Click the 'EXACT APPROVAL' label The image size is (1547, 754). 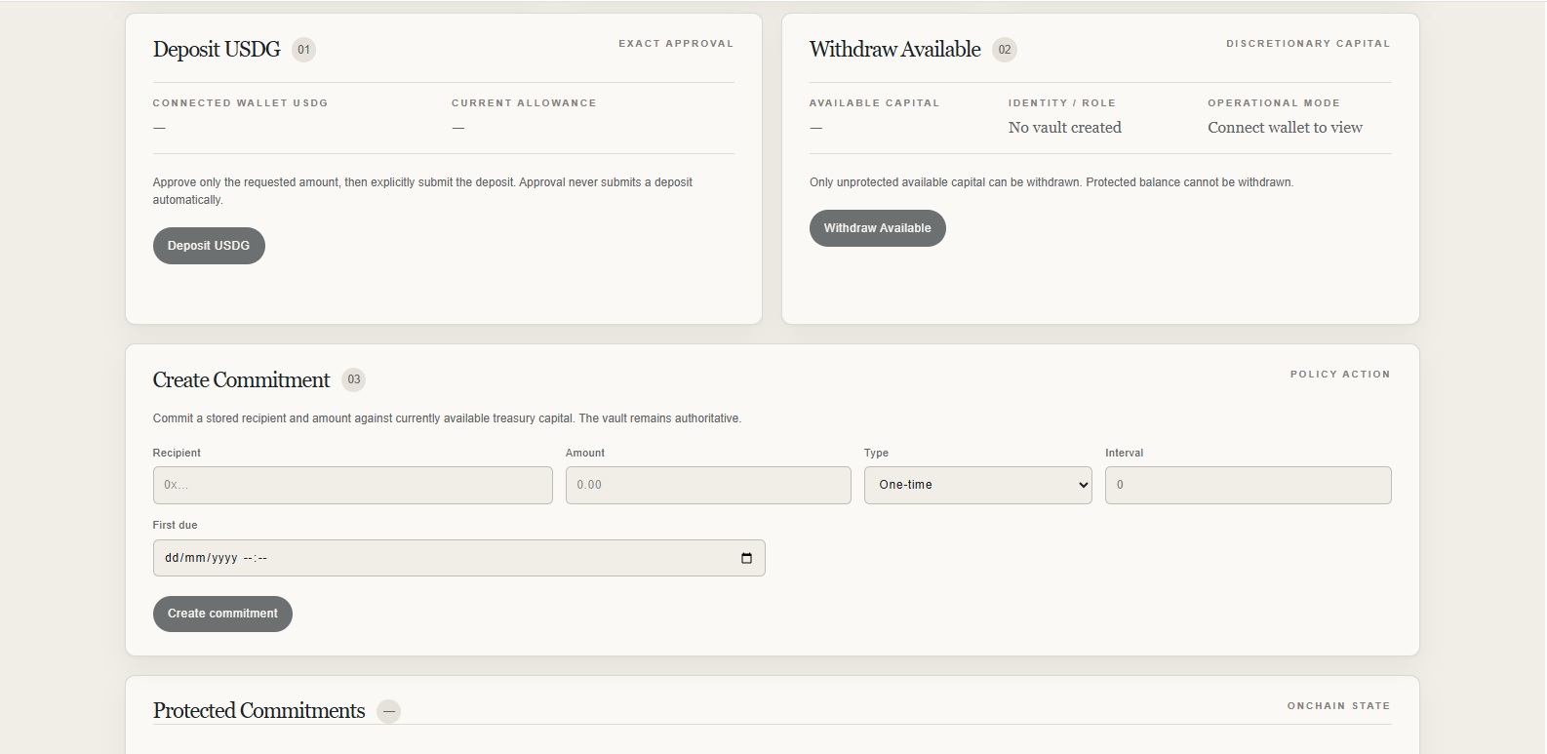coord(676,44)
